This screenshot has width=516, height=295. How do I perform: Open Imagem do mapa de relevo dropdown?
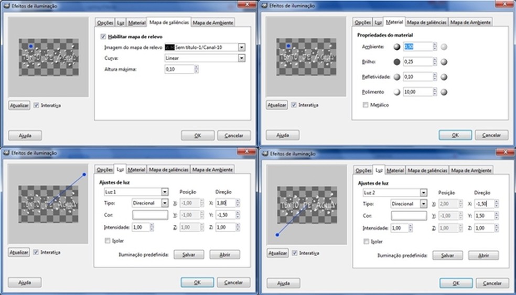pyautogui.click(x=242, y=47)
